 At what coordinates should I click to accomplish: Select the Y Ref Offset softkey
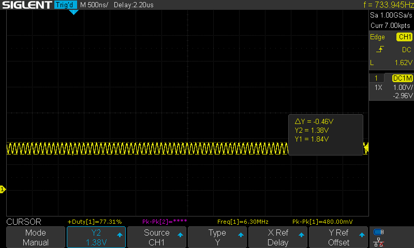click(338, 237)
